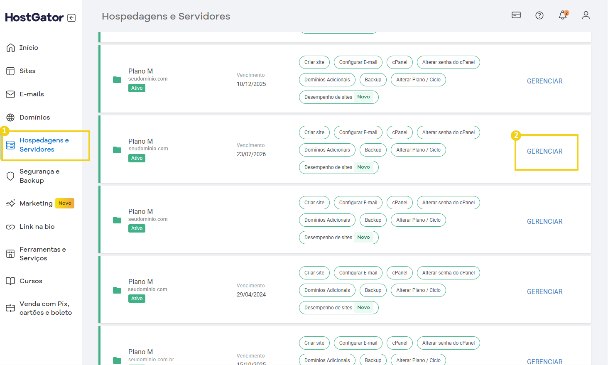Image resolution: width=608 pixels, height=365 pixels.
Task: Click GERENCIAR for plan expiring 10/12/2025
Action: (x=544, y=81)
